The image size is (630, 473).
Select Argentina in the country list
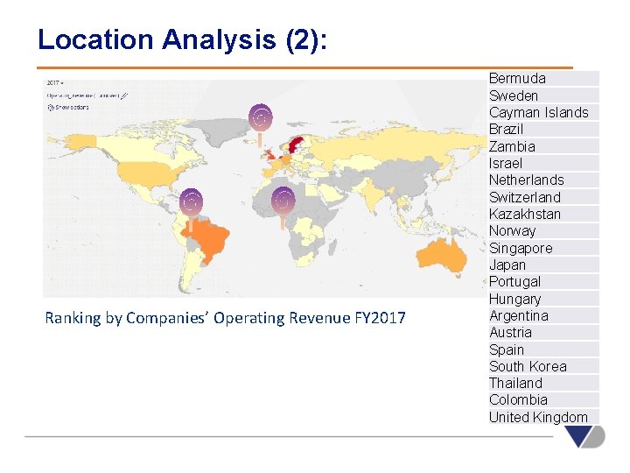pos(544,315)
